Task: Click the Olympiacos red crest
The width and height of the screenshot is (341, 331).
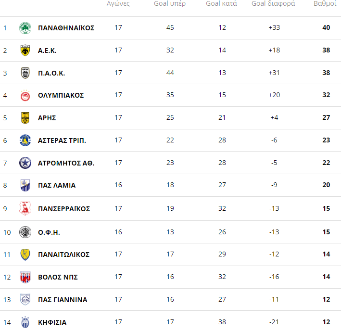Action: pos(25,95)
